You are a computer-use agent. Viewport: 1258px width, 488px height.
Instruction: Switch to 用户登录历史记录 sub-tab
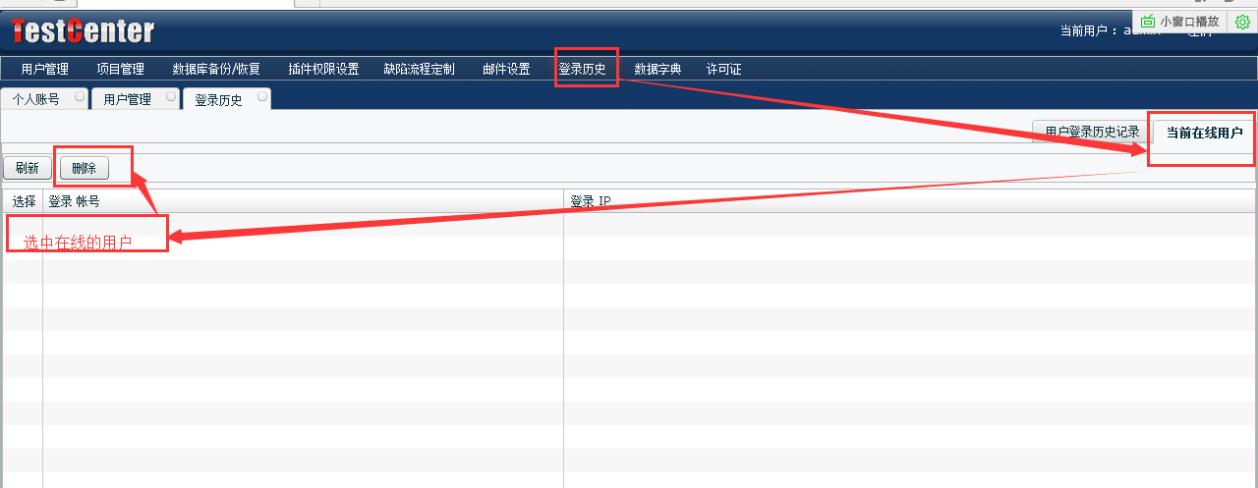click(x=1092, y=132)
